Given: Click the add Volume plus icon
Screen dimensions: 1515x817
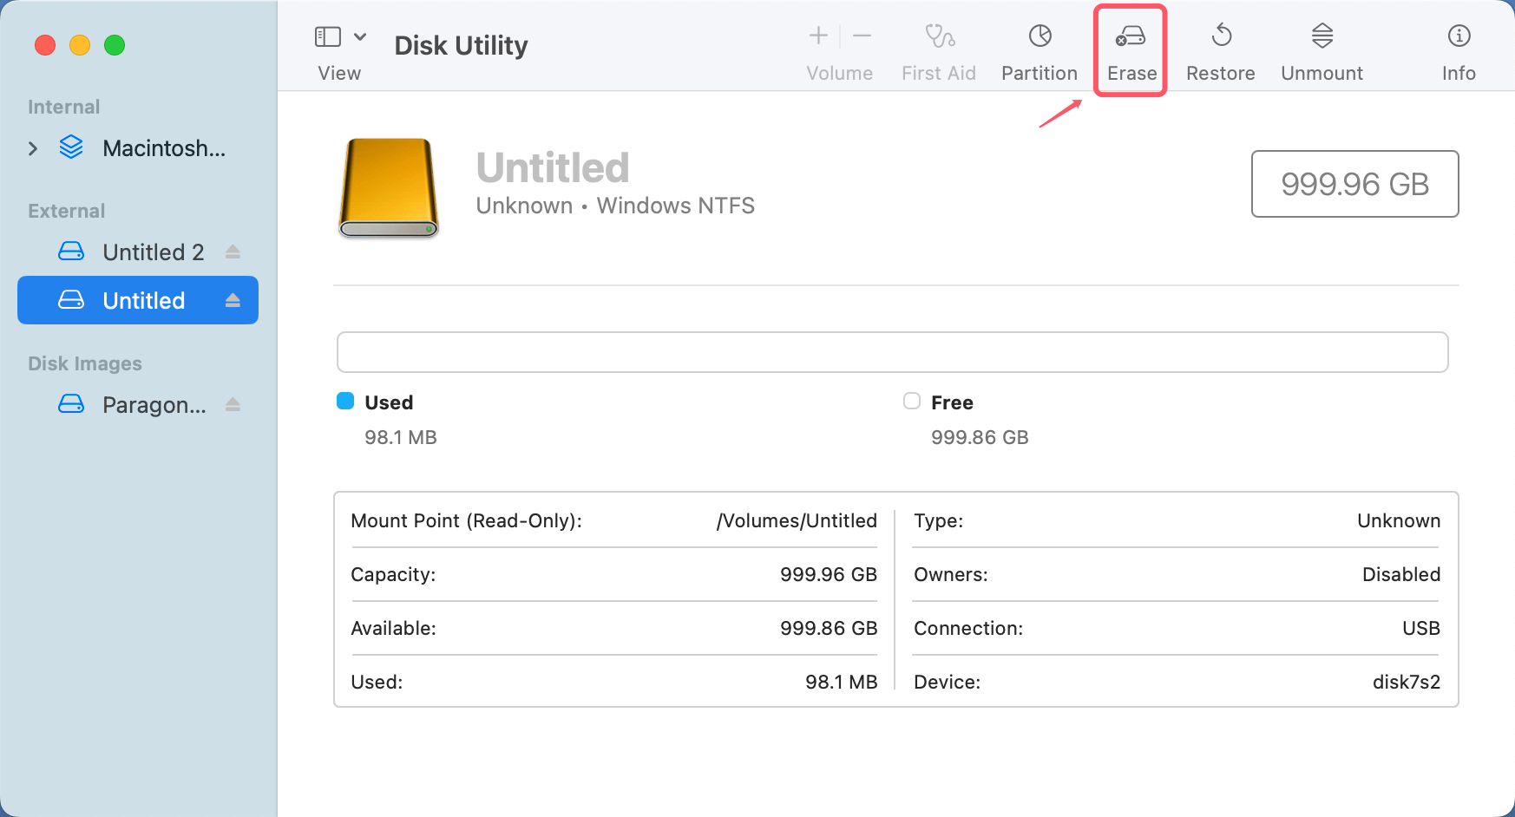Looking at the screenshot, I should (x=817, y=36).
